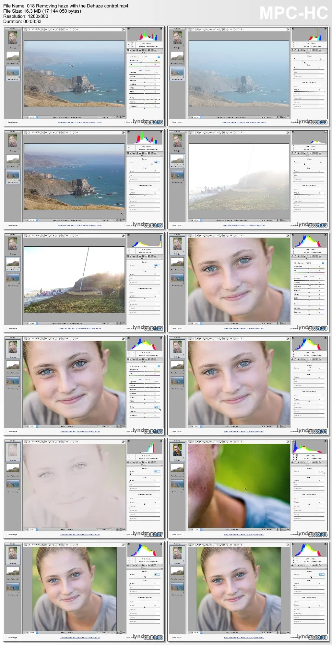Open zoom level dropdown in the 00:02:11 frame
The height and width of the screenshot is (645, 332).
coord(198,426)
